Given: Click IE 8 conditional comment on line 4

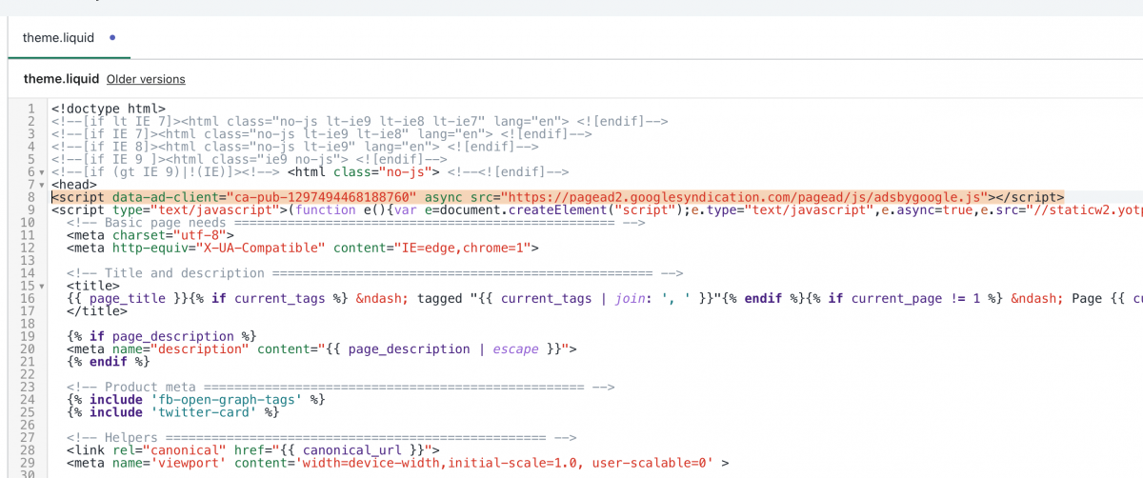Looking at the screenshot, I should point(295,146).
